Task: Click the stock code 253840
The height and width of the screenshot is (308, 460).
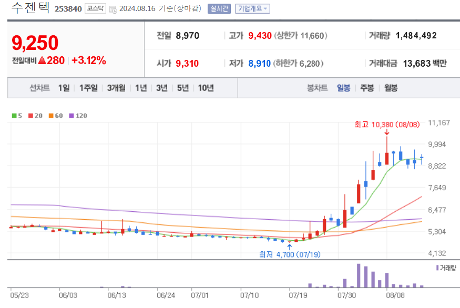Action: [68, 9]
